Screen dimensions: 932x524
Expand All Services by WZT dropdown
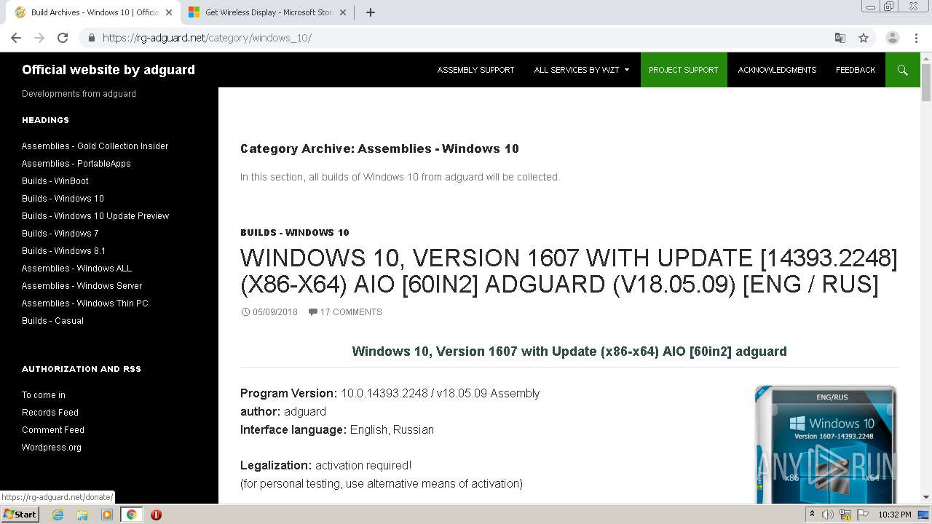point(582,70)
